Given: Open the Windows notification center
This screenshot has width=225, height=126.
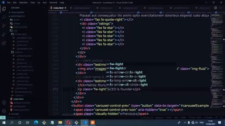Looking at the screenshot, I should (x=219, y=122).
